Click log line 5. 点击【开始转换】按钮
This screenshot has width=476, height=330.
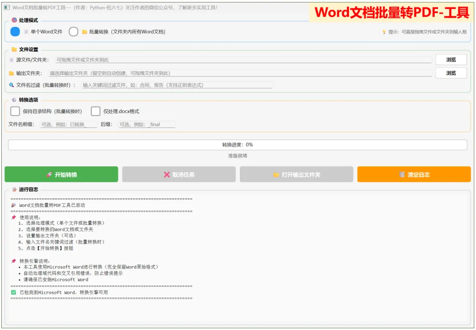(x=45, y=248)
